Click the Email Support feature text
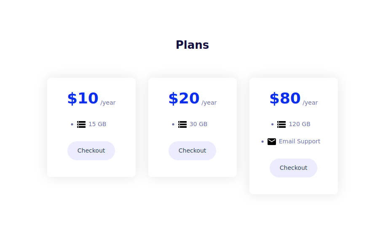 [x=300, y=141]
